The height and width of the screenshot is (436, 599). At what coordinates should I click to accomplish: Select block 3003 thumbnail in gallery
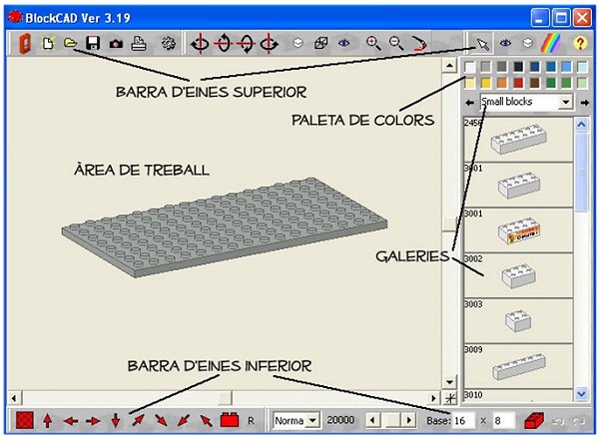[518, 320]
